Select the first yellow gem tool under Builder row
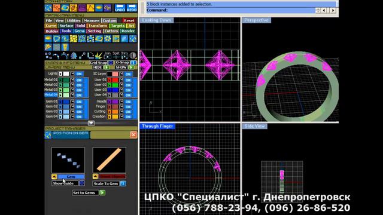 pyautogui.click(x=48, y=39)
